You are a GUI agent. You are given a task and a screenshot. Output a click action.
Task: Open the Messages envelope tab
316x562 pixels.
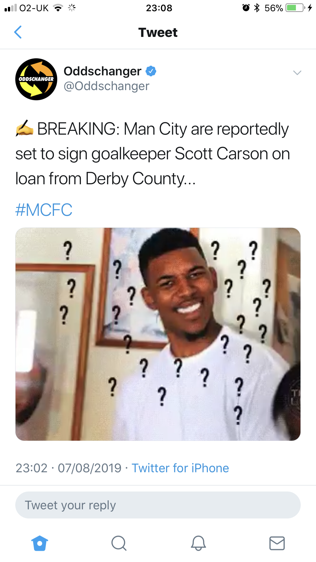click(277, 543)
